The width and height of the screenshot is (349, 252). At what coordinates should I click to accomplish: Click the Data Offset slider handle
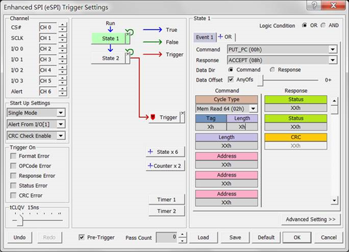click(260, 80)
